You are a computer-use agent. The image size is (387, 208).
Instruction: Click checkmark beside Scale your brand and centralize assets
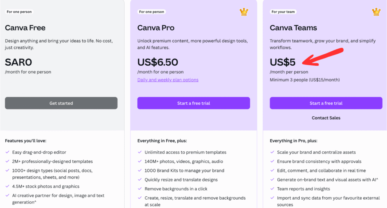pos(272,152)
